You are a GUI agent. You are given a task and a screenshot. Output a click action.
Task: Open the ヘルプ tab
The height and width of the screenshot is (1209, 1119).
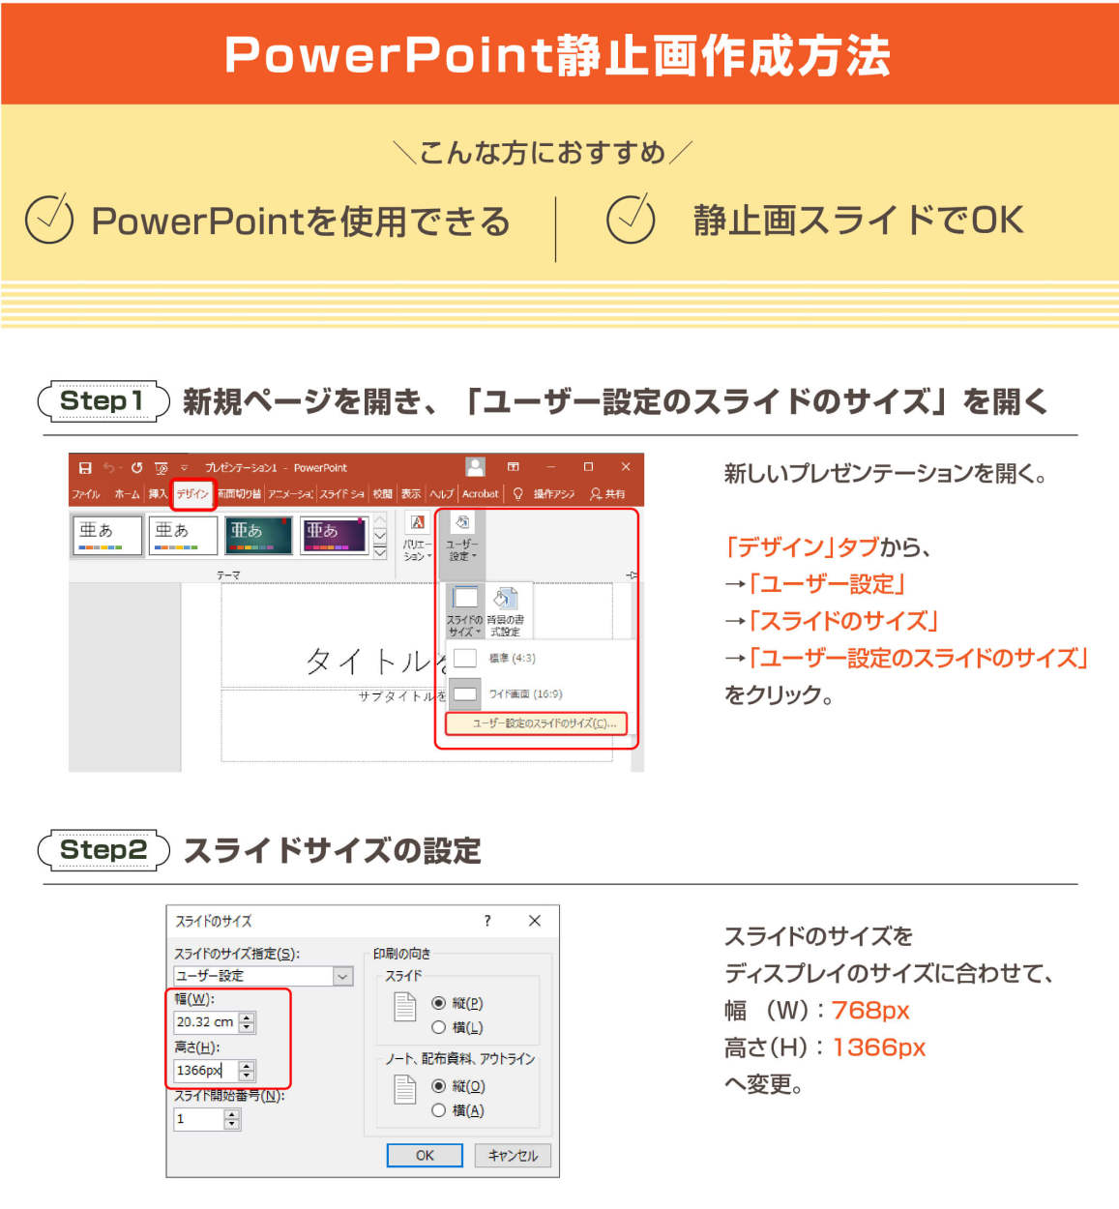[441, 493]
